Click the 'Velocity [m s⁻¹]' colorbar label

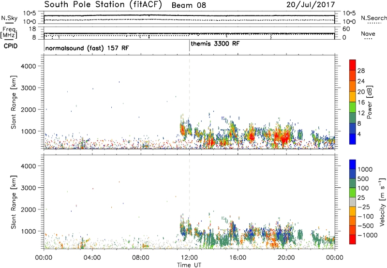[x=382, y=202]
